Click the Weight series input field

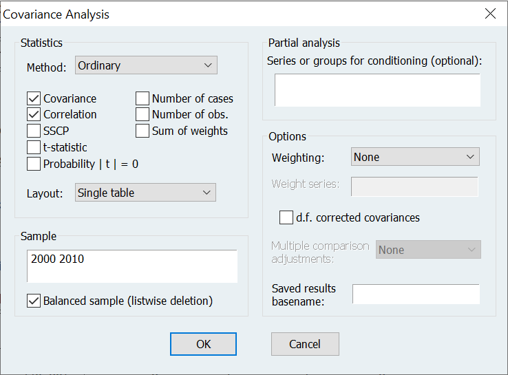[414, 186]
